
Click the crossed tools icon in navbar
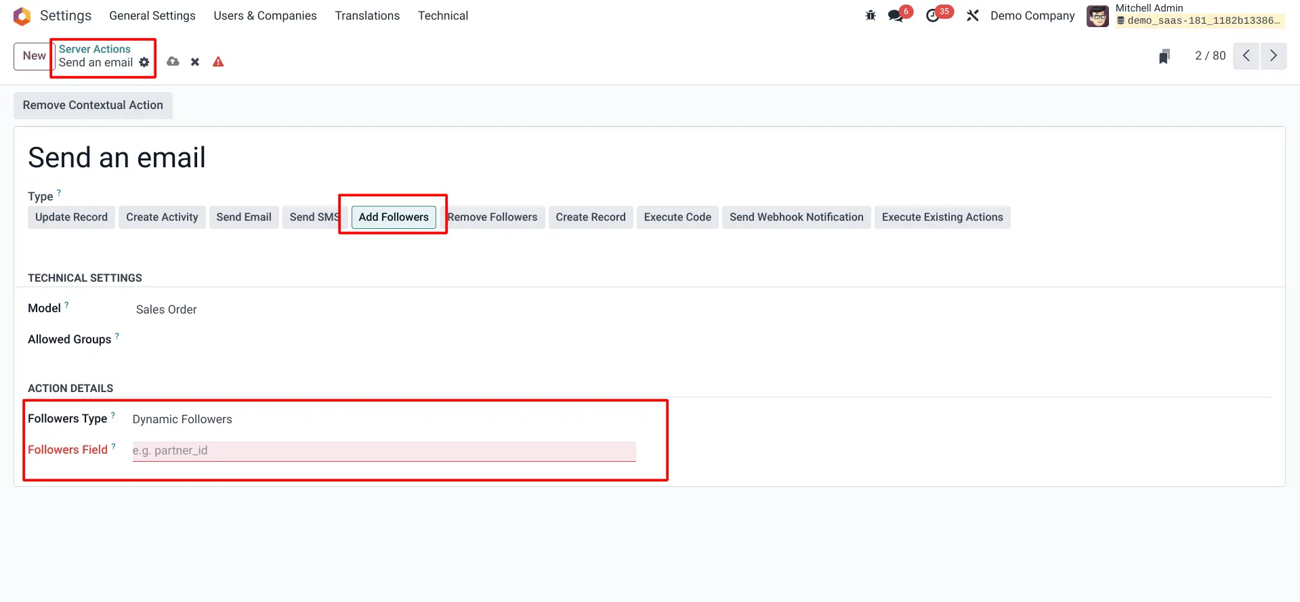[x=973, y=16]
